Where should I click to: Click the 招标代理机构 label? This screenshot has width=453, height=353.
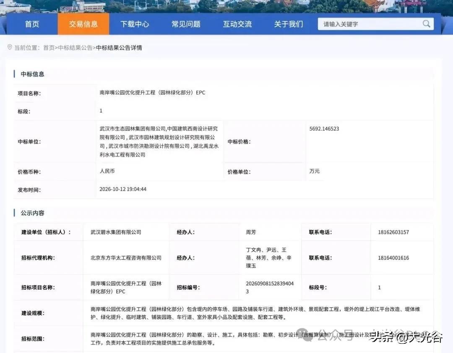pos(38,258)
